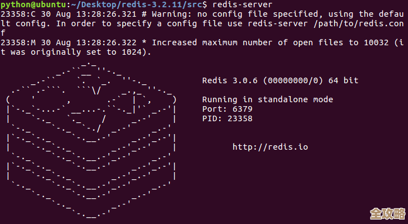408x224 pixels.
Task: Open the http://redis.io link
Action: coord(270,147)
